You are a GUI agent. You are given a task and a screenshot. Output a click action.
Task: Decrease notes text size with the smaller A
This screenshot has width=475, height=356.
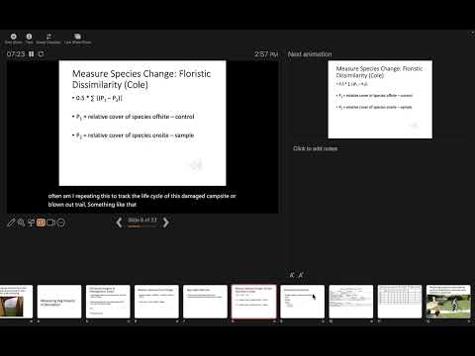(x=292, y=275)
